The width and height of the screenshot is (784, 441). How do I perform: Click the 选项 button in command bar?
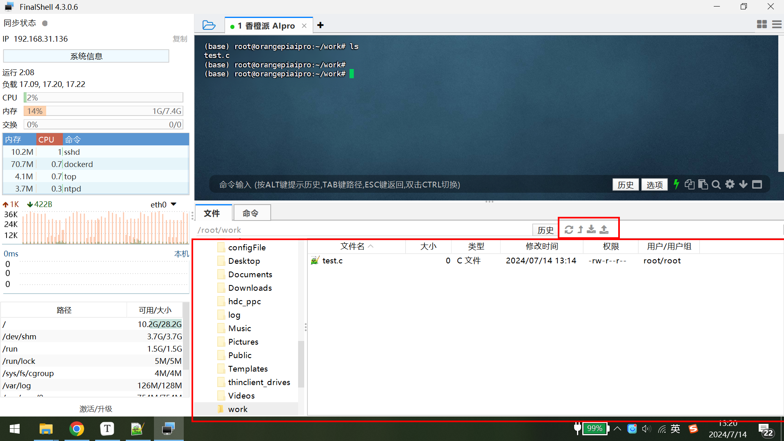click(654, 185)
